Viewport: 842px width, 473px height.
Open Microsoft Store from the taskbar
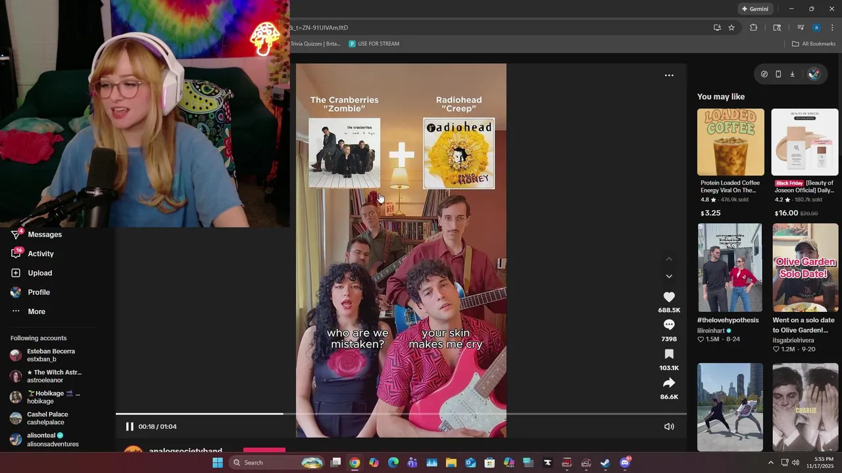489,462
